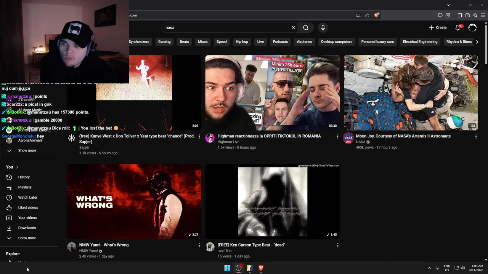
Task: Open the Windows Start button
Action: click(227, 268)
